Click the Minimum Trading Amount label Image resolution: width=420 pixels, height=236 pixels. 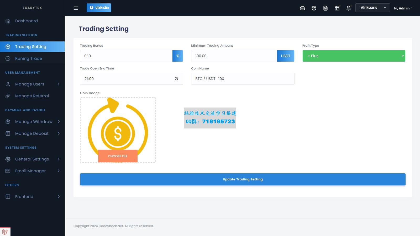click(212, 46)
